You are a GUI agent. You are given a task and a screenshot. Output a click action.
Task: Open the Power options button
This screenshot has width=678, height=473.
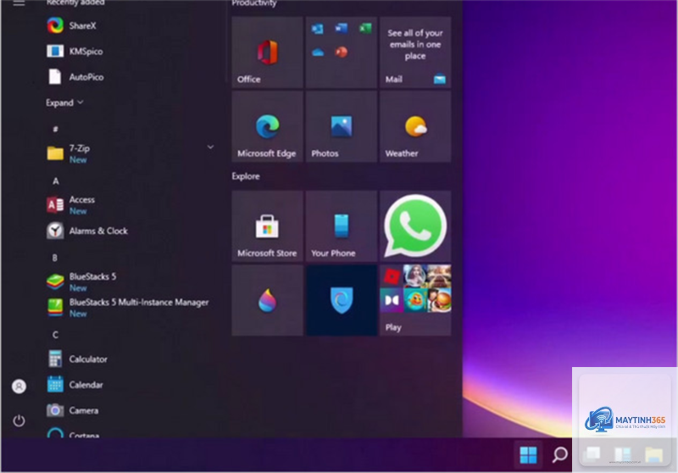(x=19, y=420)
